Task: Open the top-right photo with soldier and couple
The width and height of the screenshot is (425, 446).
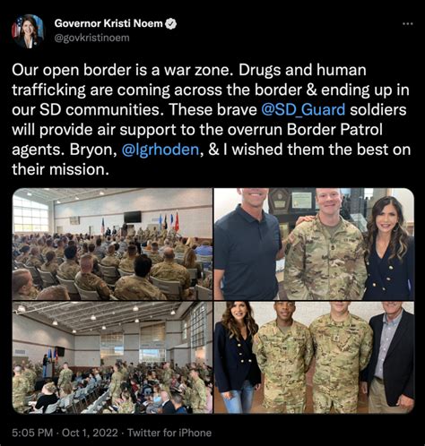Action: pos(314,244)
